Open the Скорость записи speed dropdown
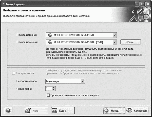 (x=83, y=81)
